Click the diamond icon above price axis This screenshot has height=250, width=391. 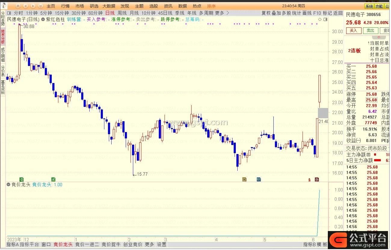[320, 19]
